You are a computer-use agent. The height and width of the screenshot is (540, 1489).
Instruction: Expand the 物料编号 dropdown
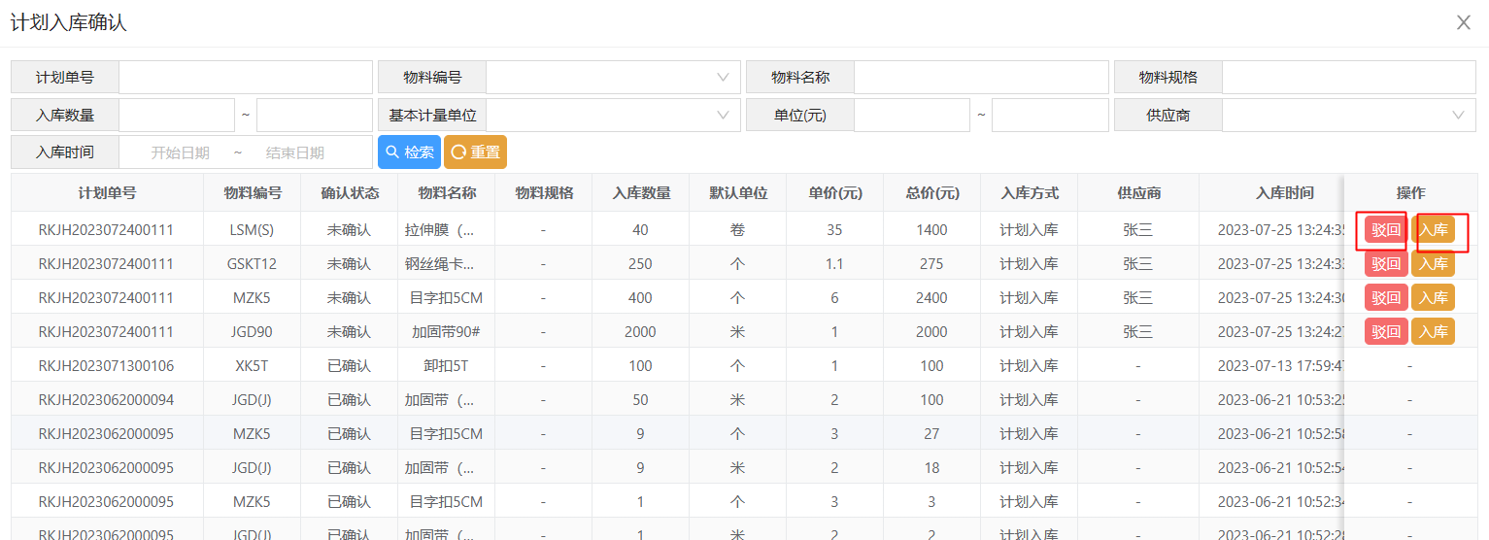click(x=613, y=78)
